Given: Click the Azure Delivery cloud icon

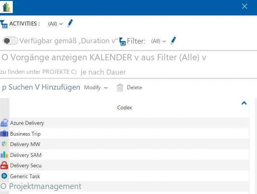Looking at the screenshot, I should [x=4, y=123].
